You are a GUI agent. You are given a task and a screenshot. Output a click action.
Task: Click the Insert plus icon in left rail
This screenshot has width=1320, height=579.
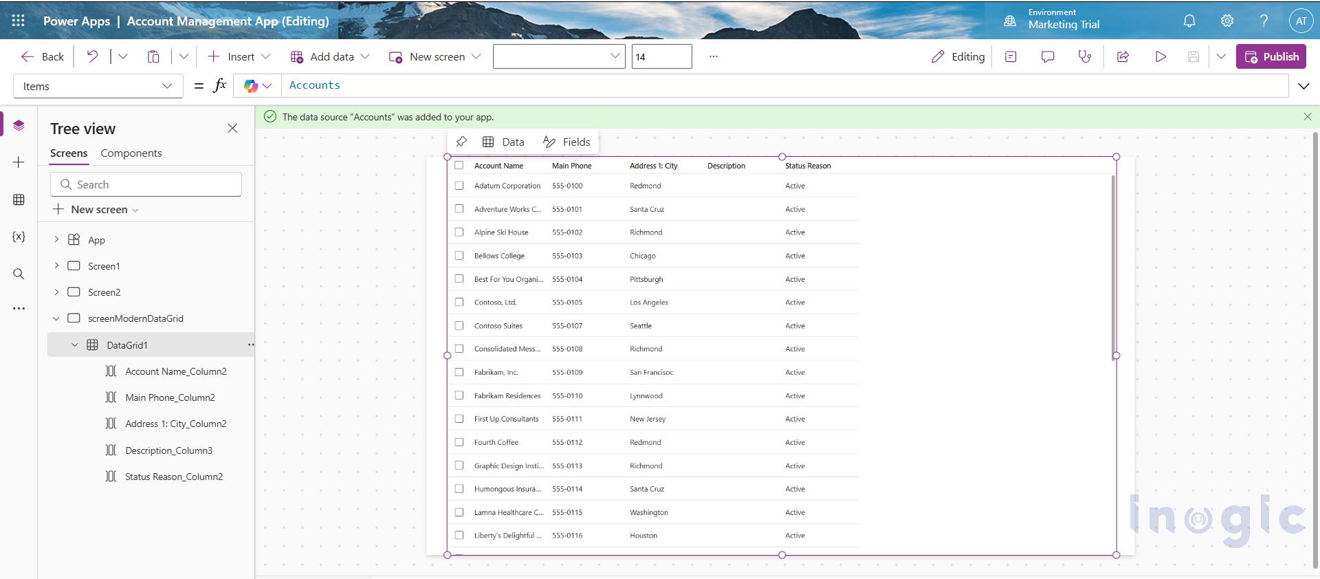(19, 162)
